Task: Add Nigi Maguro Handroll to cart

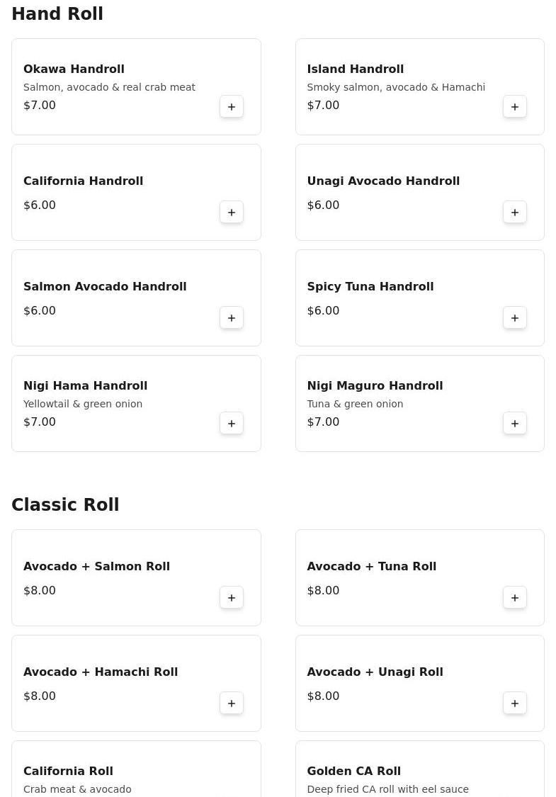Action: pos(515,424)
